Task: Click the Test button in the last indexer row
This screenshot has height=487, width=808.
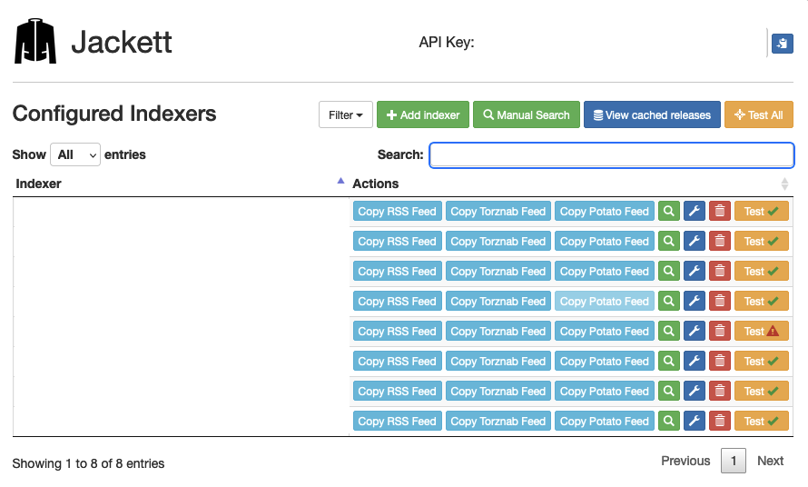Action: [762, 421]
